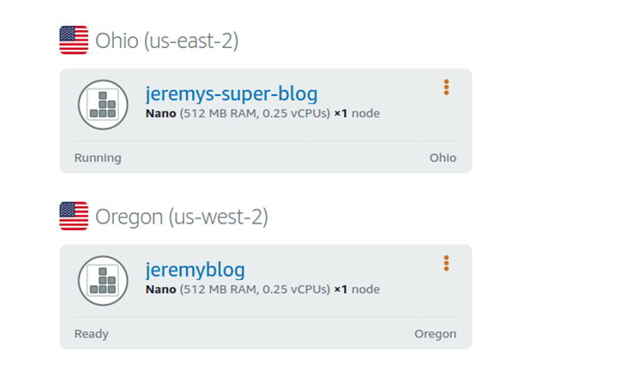This screenshot has width=643, height=376.
Task: Click the jeremys-super-blog container icon
Action: [103, 104]
